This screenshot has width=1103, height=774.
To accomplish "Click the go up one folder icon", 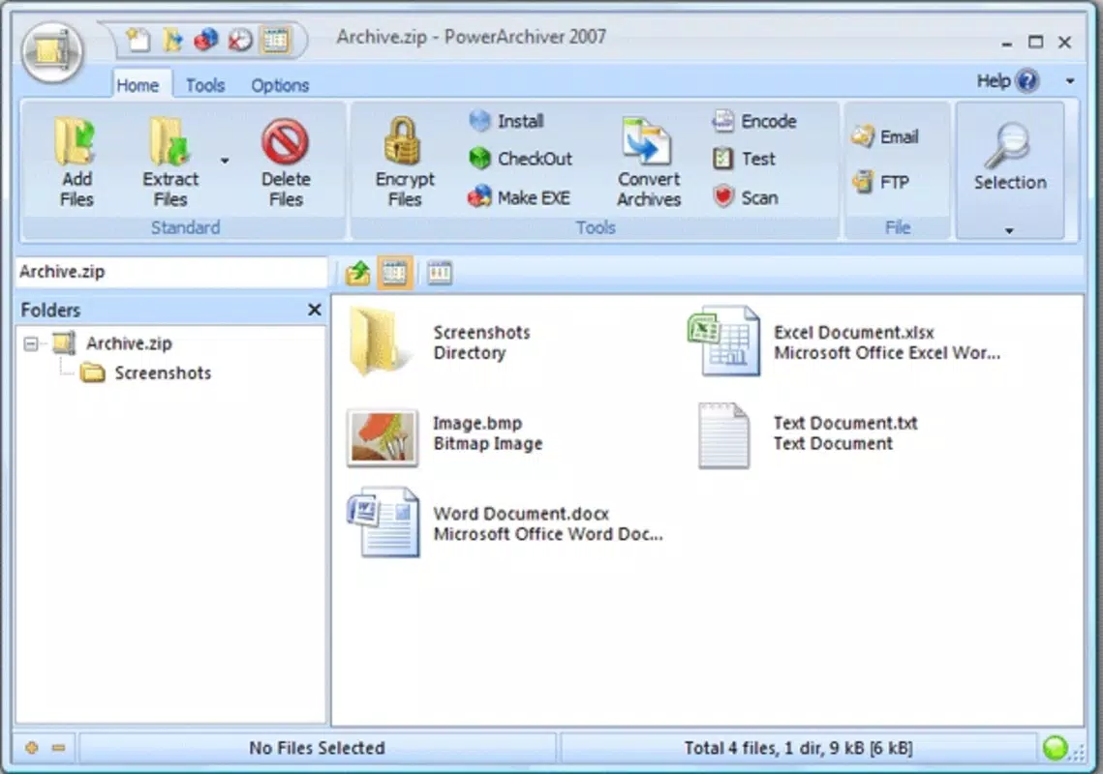I will (358, 273).
